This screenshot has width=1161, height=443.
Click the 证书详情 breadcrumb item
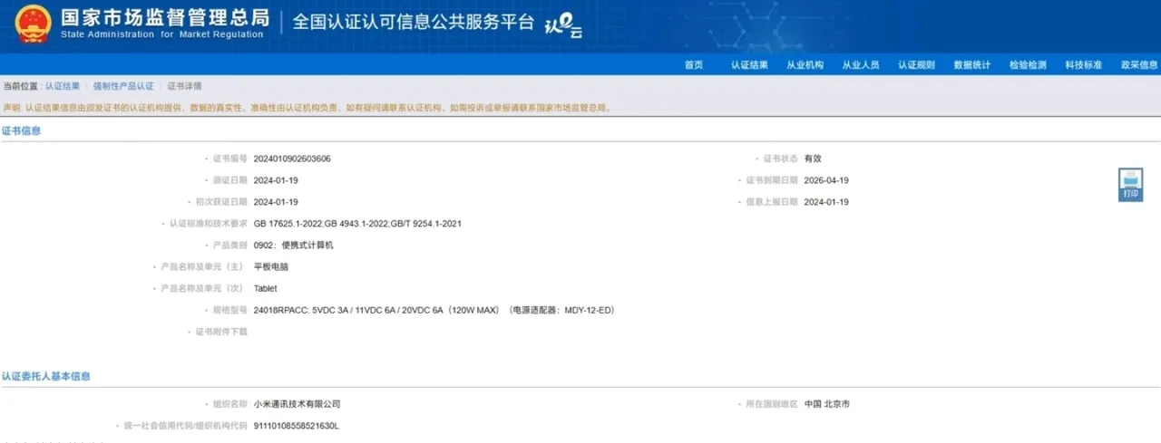[184, 86]
